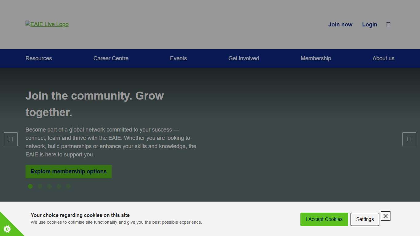
Task: Advance to next carousel slide
Action: coord(409,139)
